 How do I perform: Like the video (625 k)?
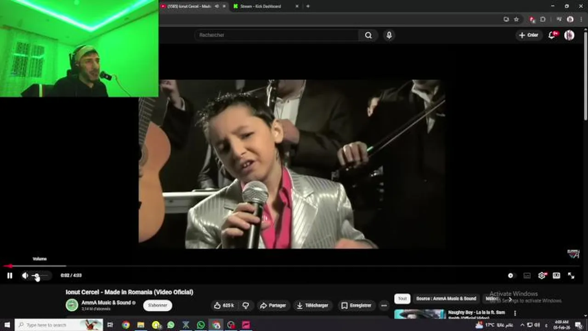224,305
